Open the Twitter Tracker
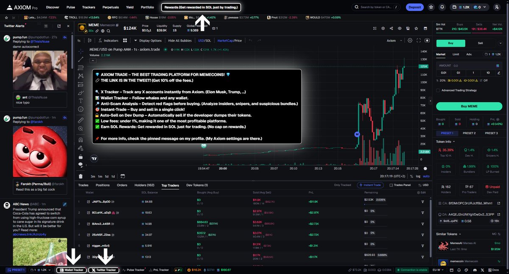The image size is (509, 274). pyautogui.click(x=103, y=270)
